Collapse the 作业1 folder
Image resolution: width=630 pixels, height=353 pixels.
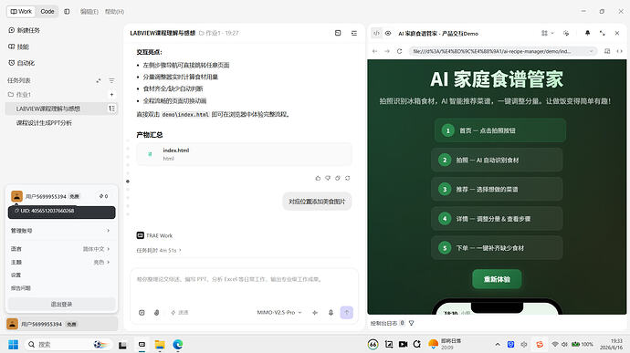coord(19,95)
